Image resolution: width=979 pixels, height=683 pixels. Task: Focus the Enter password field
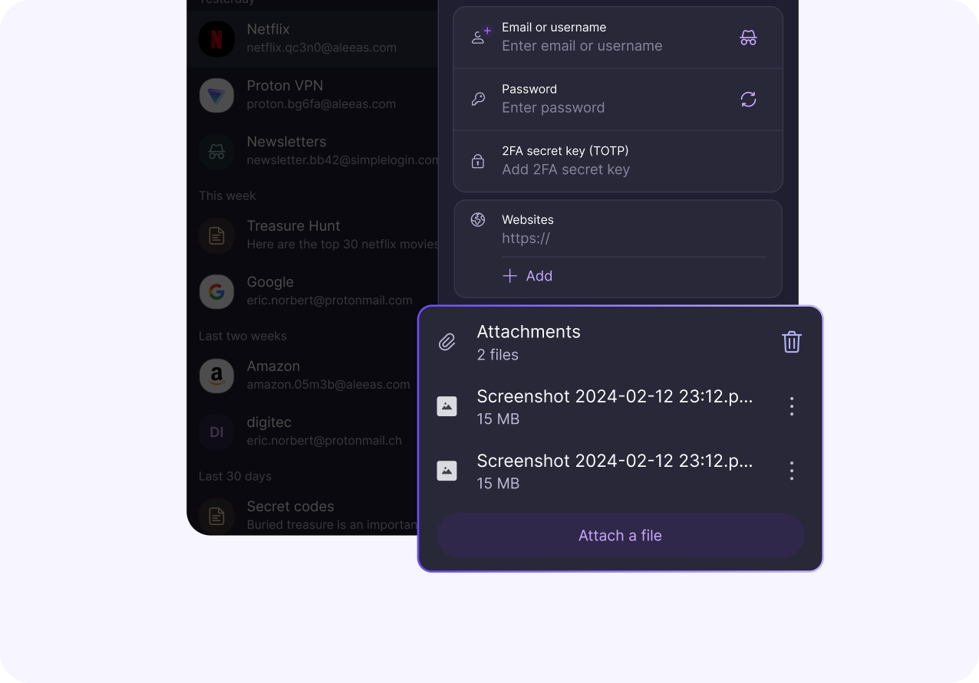click(x=618, y=100)
